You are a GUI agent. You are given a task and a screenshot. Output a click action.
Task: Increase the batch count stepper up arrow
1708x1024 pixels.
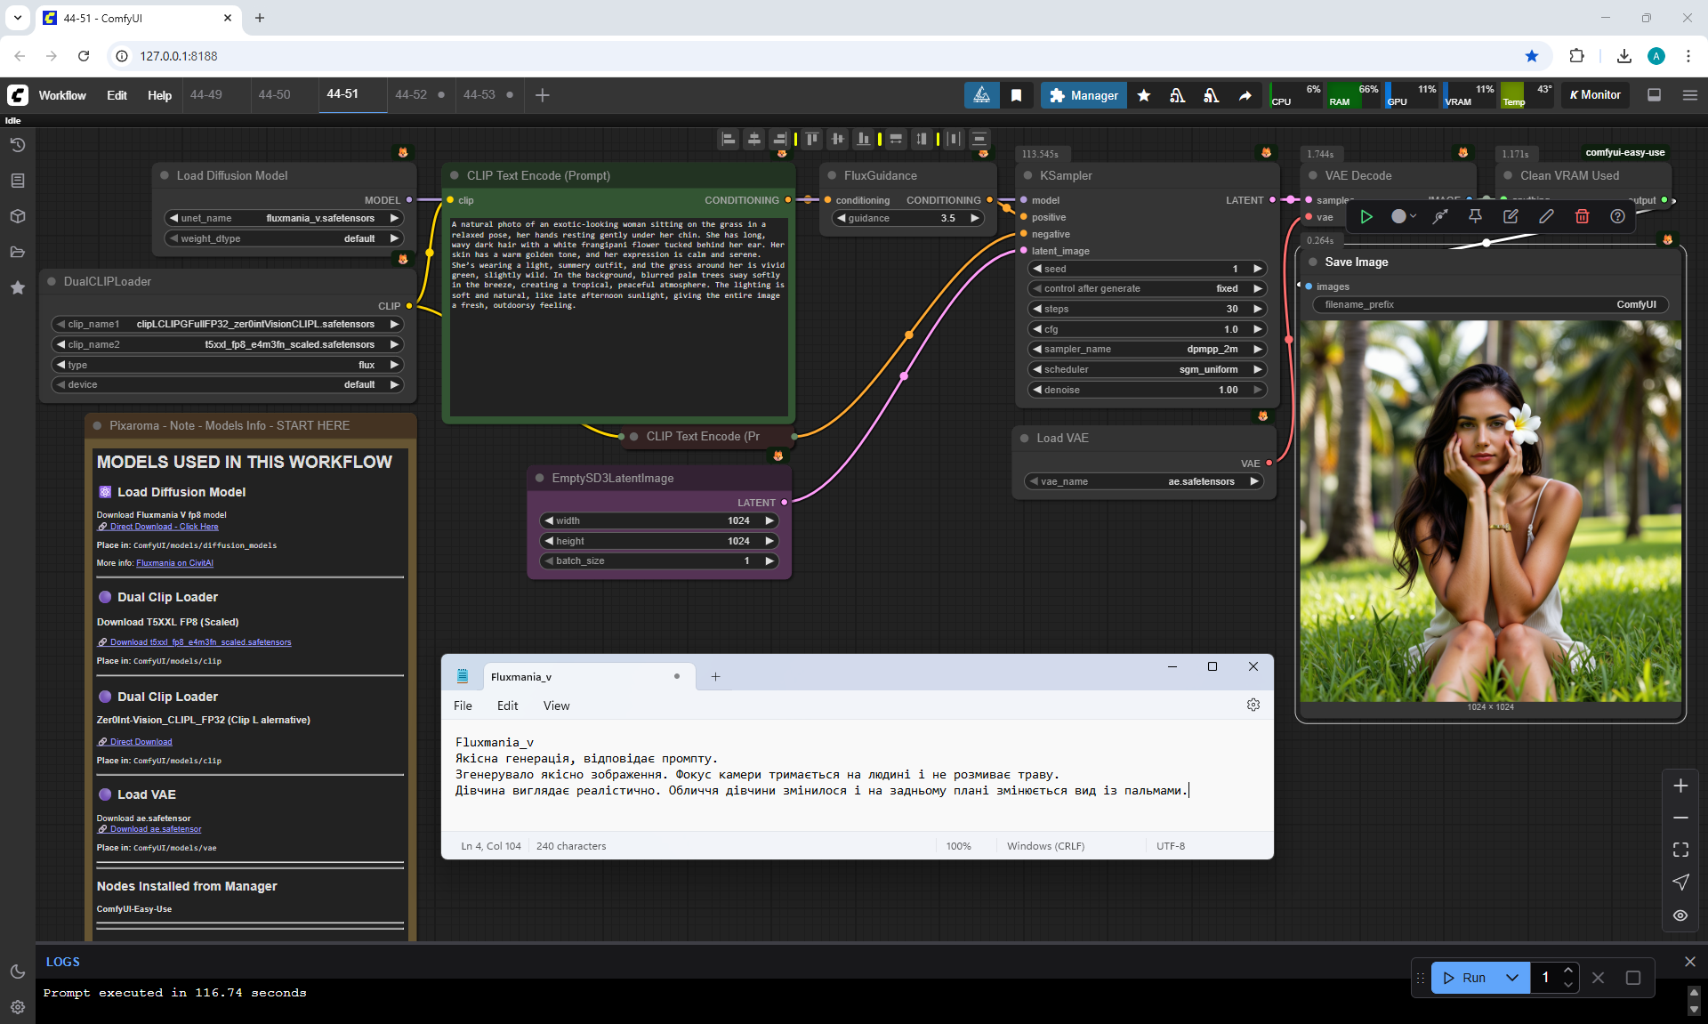[x=1568, y=970]
